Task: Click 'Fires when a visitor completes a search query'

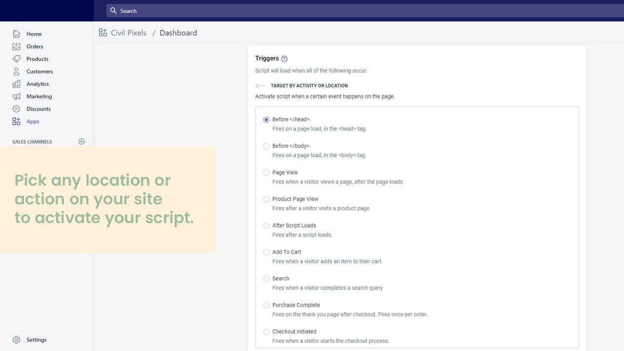Action: tap(328, 288)
